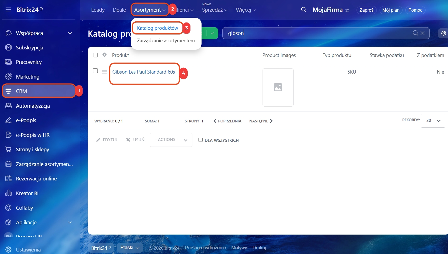Image resolution: width=448 pixels, height=254 pixels.
Task: Click the Marketing sidebar icon
Action: pyautogui.click(x=9, y=77)
